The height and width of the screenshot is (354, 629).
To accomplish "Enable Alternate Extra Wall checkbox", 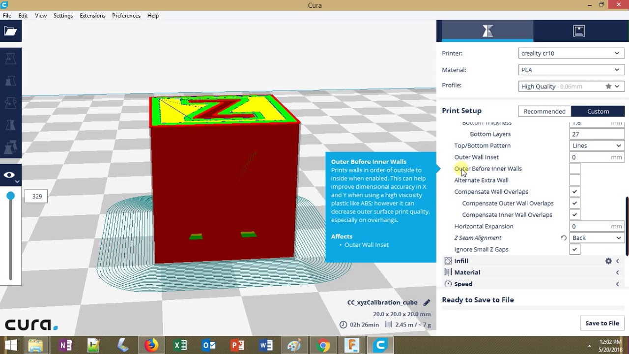I will point(574,180).
